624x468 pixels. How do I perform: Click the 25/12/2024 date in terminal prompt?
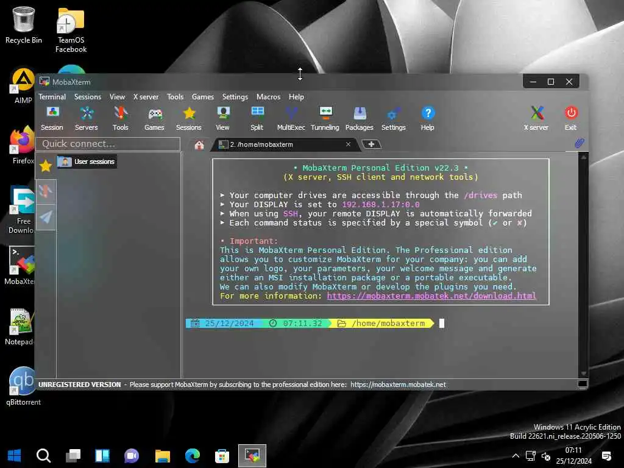coord(229,323)
